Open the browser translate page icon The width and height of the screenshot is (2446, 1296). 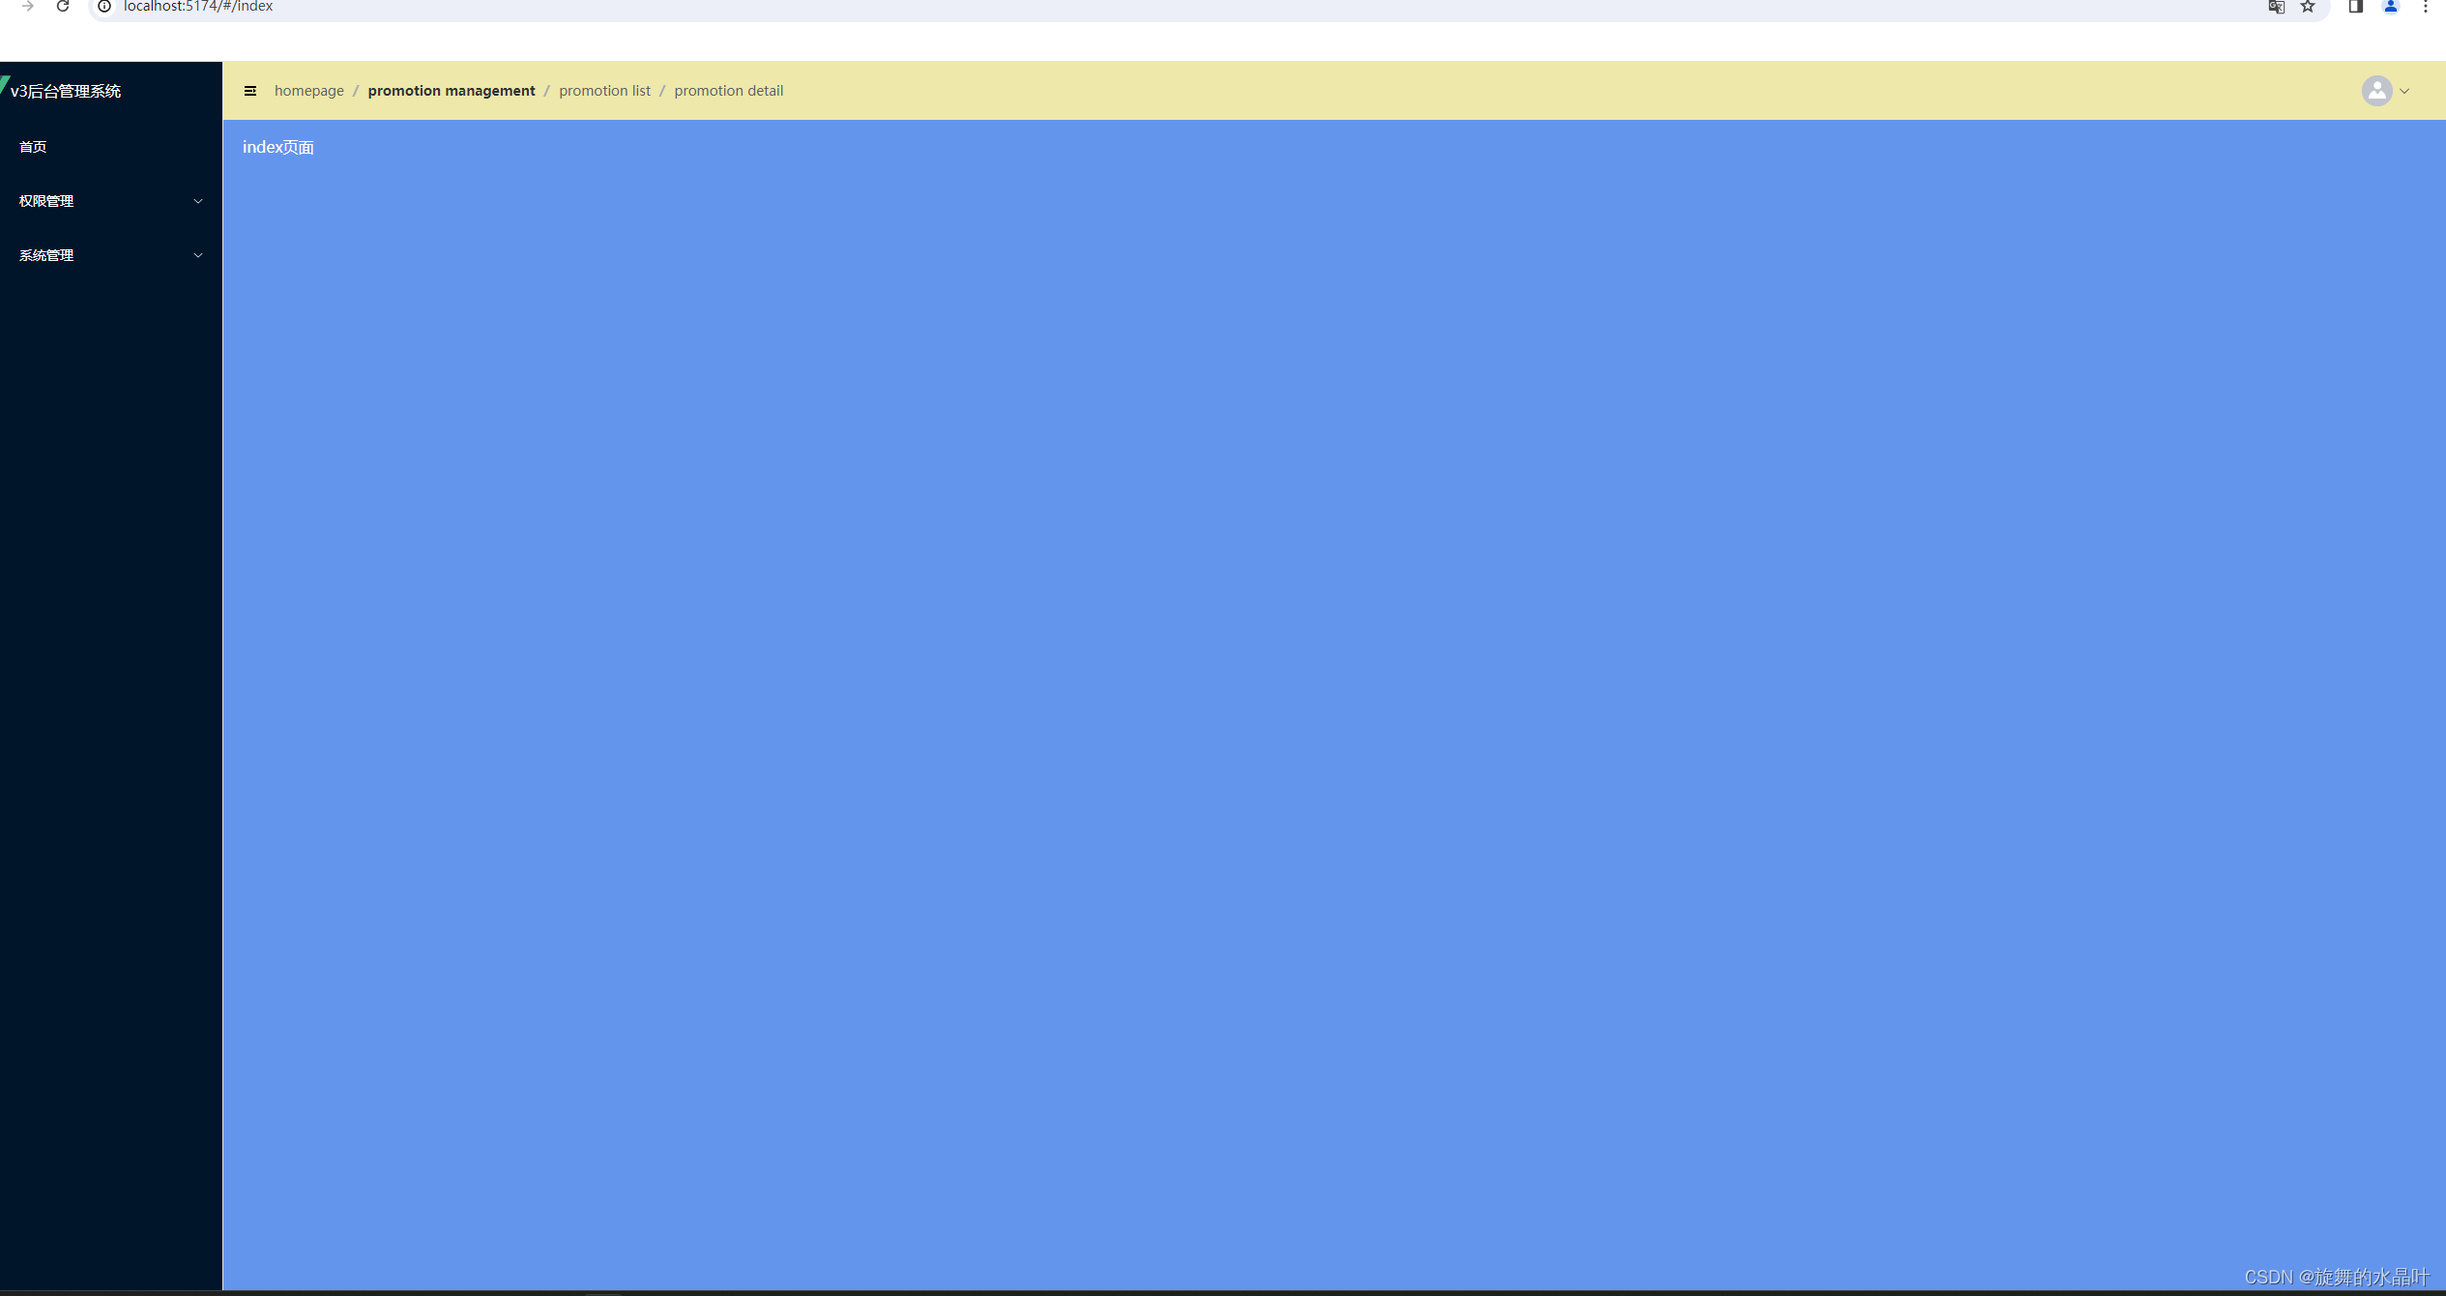2277,7
